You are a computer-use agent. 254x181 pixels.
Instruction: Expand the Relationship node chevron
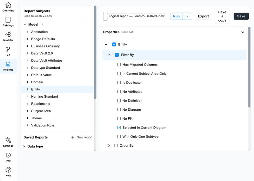tap(28, 104)
